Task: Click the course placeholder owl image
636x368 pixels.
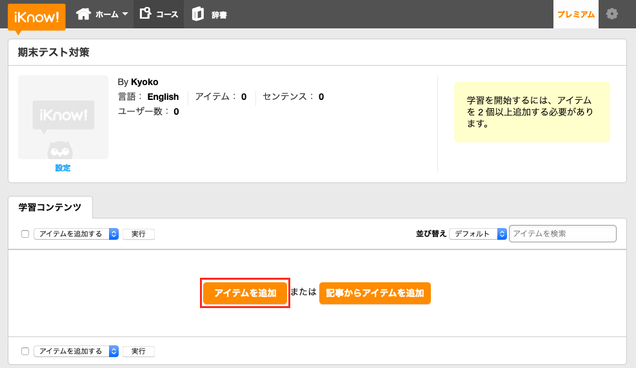Action: 63,117
